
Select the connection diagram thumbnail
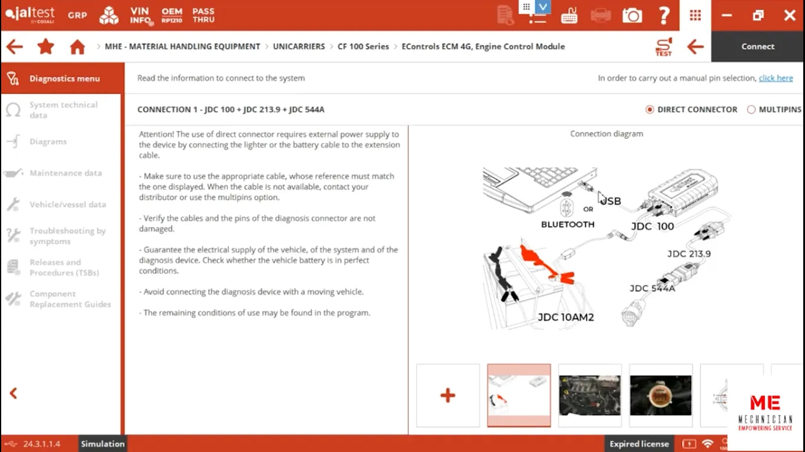pos(519,395)
